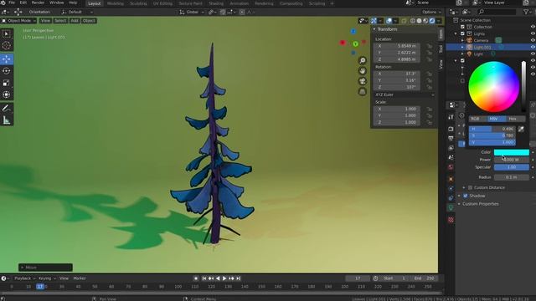The image size is (536, 301).
Task: Switch viewport shading to wireframe mode
Action: [413, 21]
